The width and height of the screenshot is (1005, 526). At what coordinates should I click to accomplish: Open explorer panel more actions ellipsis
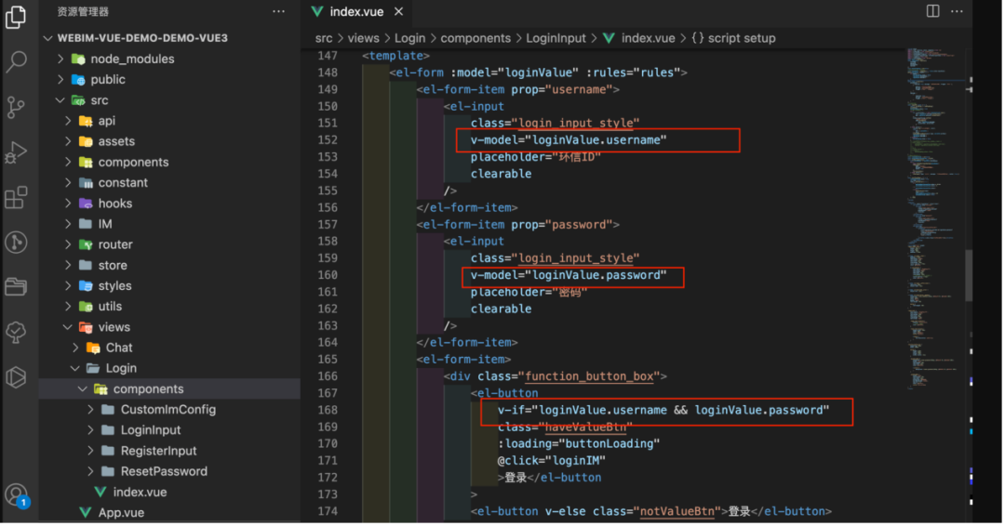coord(278,11)
